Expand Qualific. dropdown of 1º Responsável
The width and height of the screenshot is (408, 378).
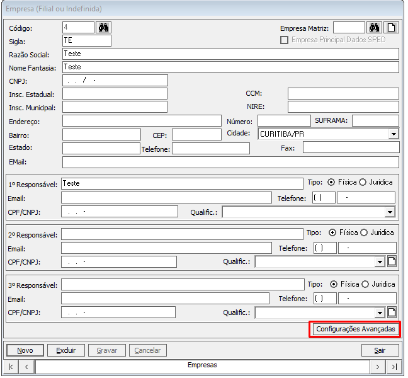(x=390, y=212)
